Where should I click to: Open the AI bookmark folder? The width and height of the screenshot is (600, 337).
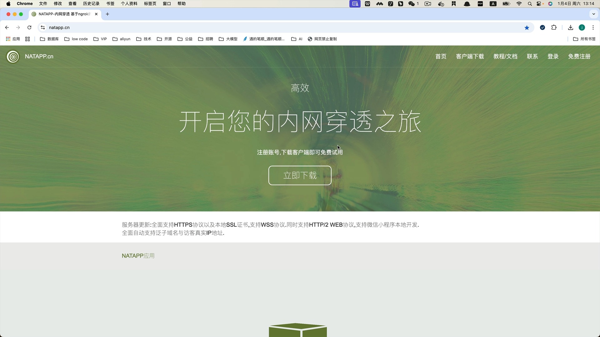pyautogui.click(x=297, y=39)
